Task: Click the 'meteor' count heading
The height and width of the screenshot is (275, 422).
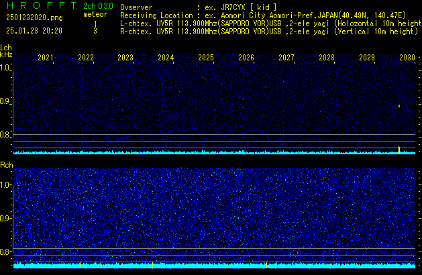Action: pos(95,14)
